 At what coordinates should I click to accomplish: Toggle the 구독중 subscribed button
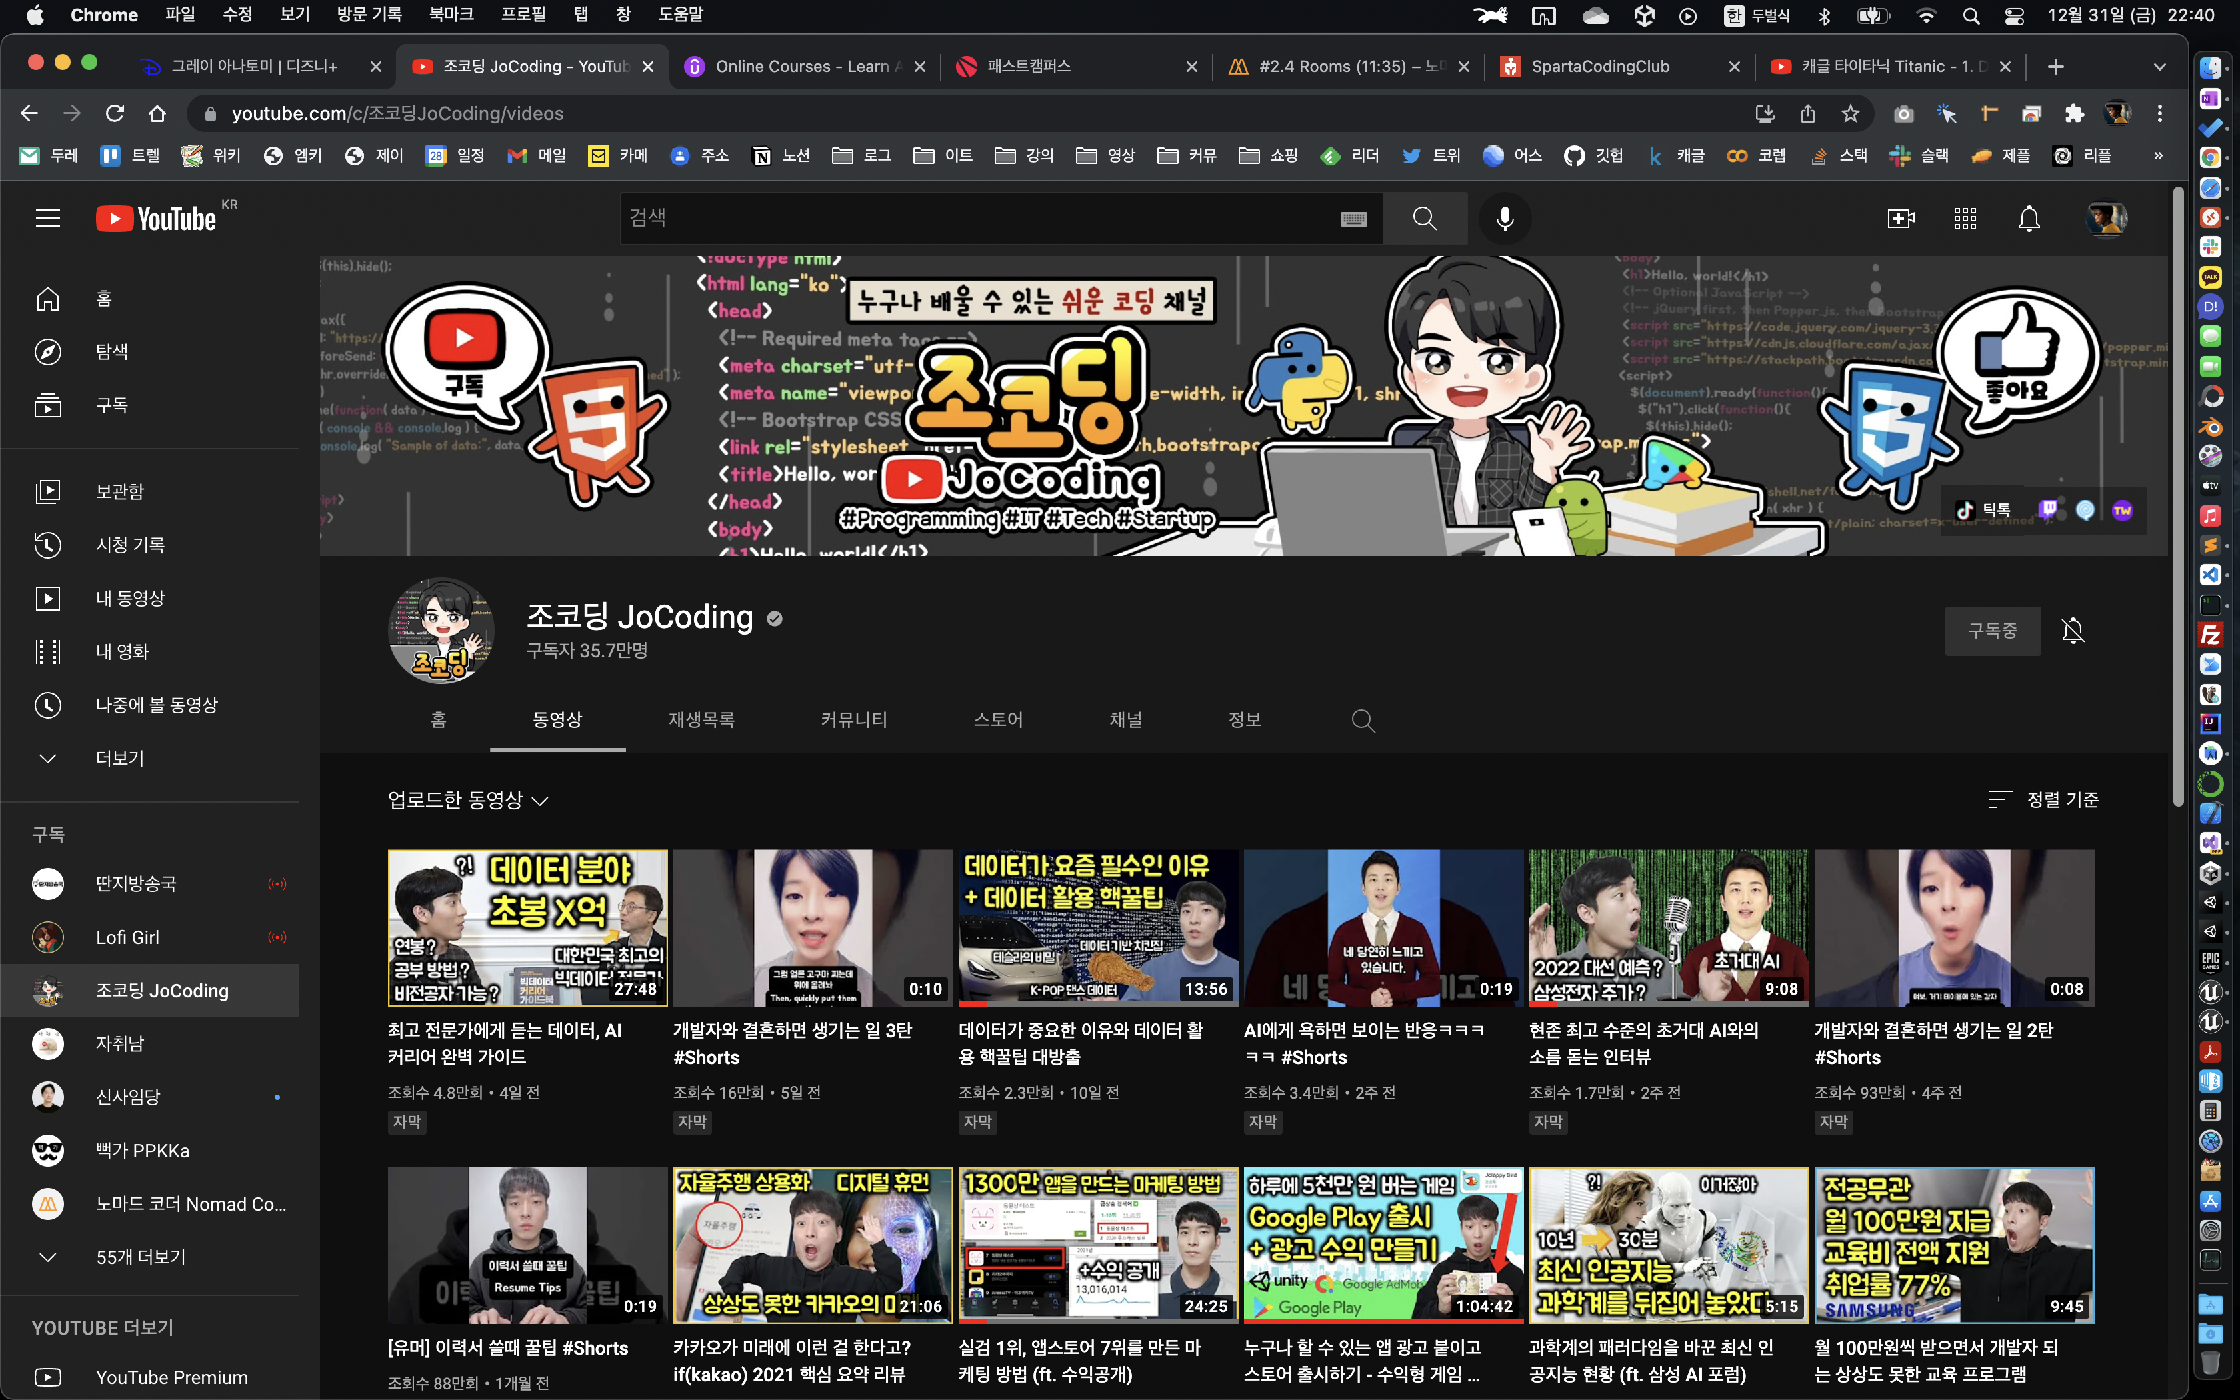[x=1992, y=631]
